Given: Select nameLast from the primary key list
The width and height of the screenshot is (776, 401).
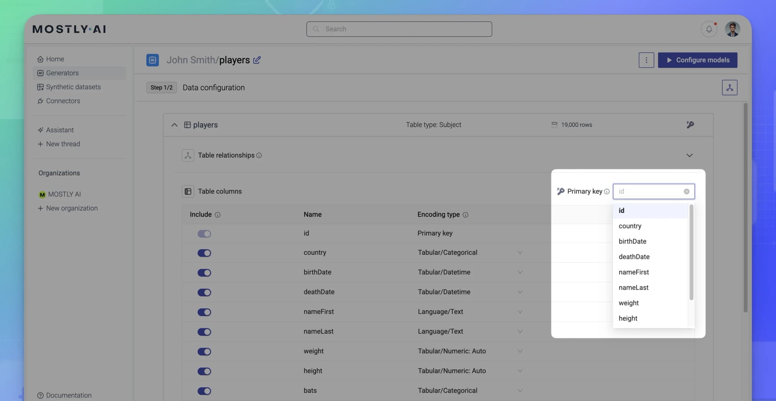Looking at the screenshot, I should 633,288.
